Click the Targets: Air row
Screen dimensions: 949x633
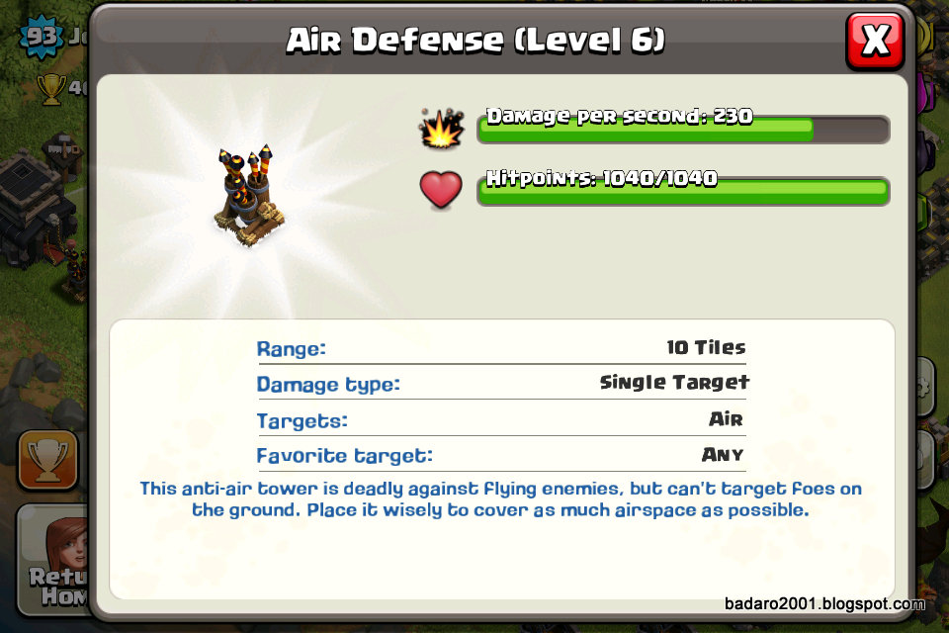pos(502,419)
